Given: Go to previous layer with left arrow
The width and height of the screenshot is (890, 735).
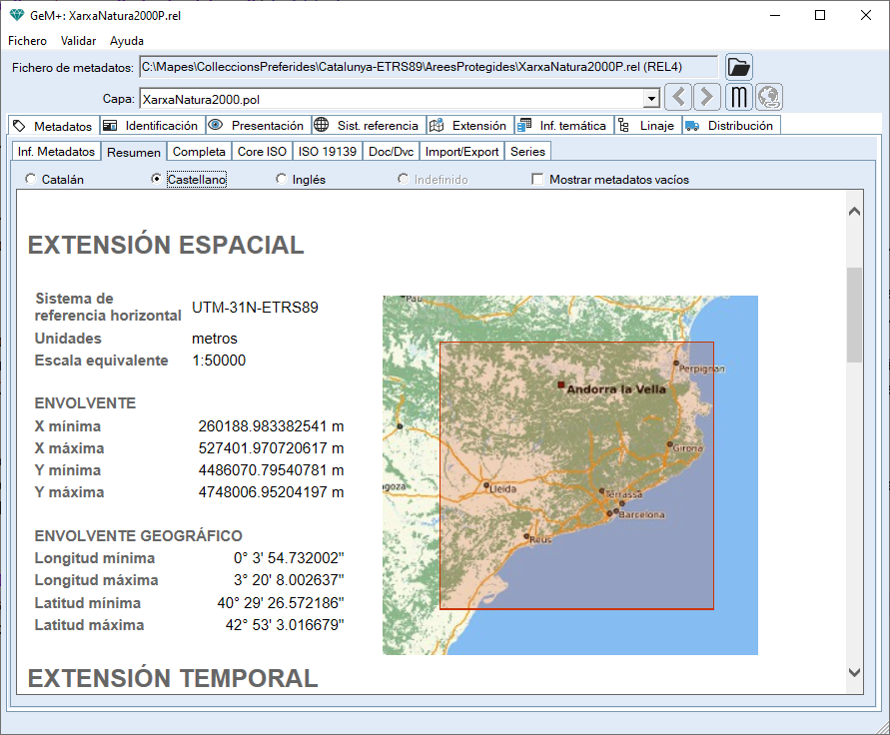Looking at the screenshot, I should [x=677, y=97].
